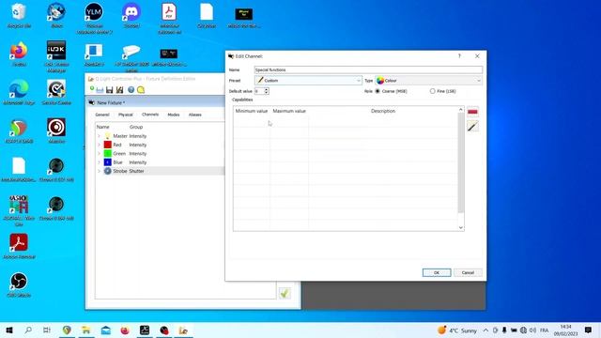Open the OBS Studio desktop shortcut

pos(19,285)
